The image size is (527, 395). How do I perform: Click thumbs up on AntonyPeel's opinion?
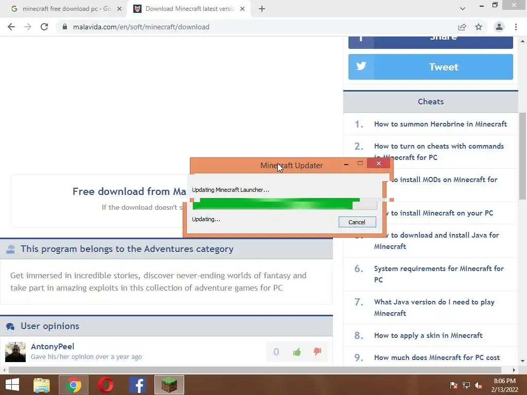click(x=297, y=352)
